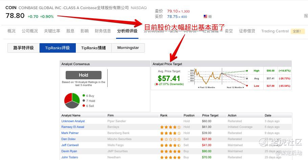Click the 全新! badge

point(298,31)
